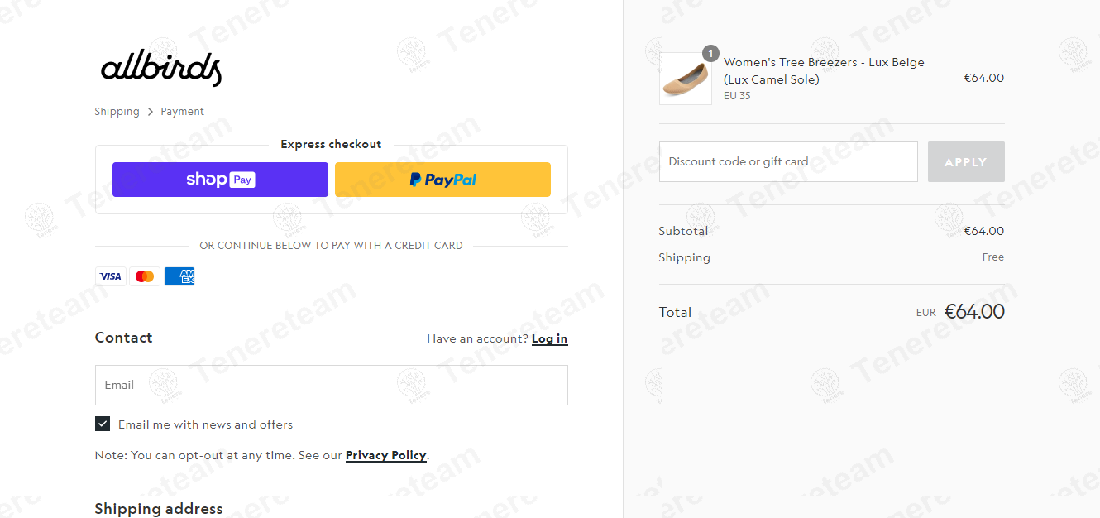
Task: Click the Visa card icon
Action: (111, 276)
